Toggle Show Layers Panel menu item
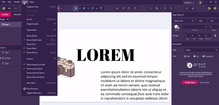 pos(39,69)
